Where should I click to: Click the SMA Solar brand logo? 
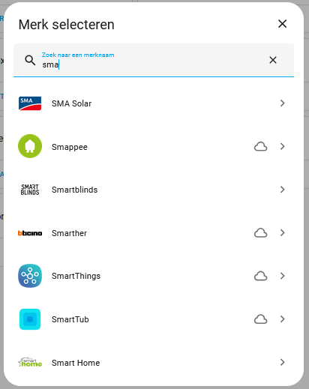30,103
